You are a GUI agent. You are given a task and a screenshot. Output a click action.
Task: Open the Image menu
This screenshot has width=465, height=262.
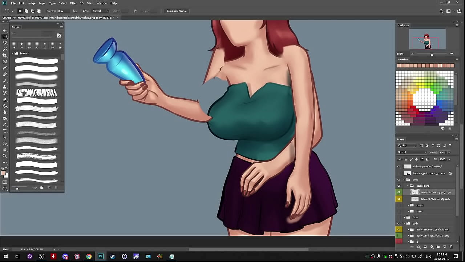32,3
